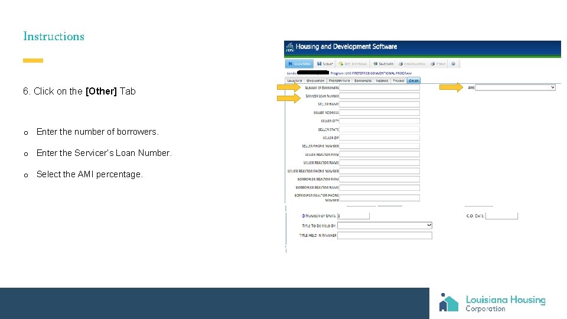Switch to the Borrowers tab
Screen dimensions: 567x319
tap(363, 81)
